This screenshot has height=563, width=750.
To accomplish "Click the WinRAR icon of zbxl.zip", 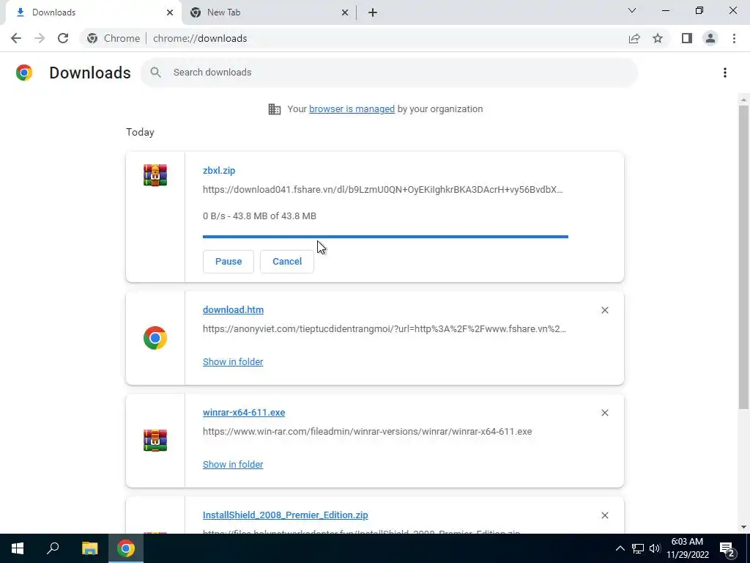I will point(155,174).
